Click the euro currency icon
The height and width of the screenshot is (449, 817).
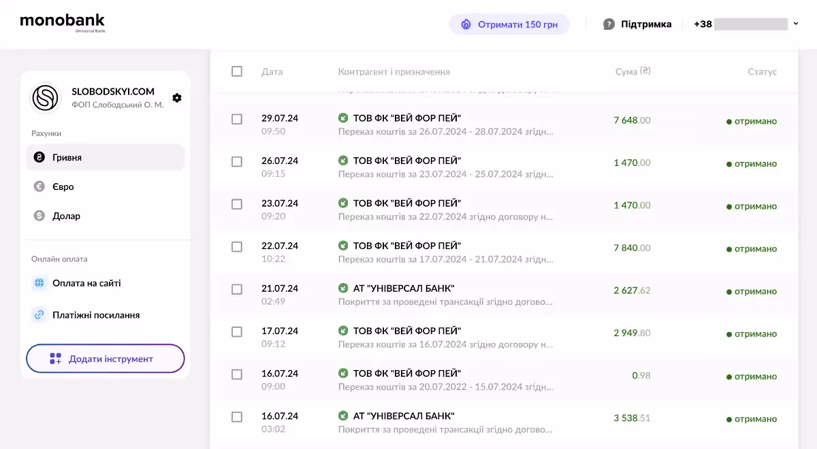coord(39,186)
